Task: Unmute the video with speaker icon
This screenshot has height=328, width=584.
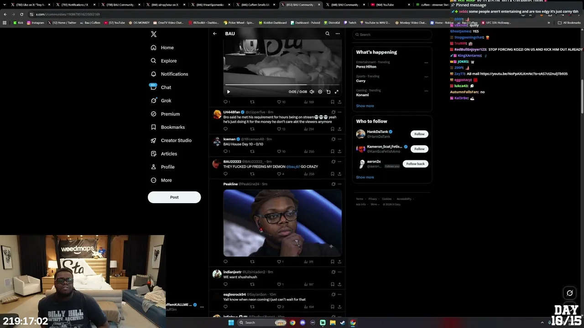Action: (x=312, y=92)
